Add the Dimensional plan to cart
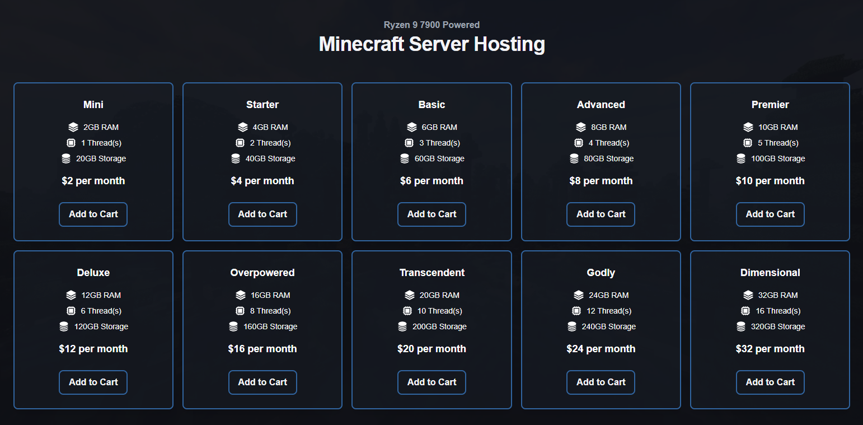The height and width of the screenshot is (425, 863). click(x=770, y=382)
